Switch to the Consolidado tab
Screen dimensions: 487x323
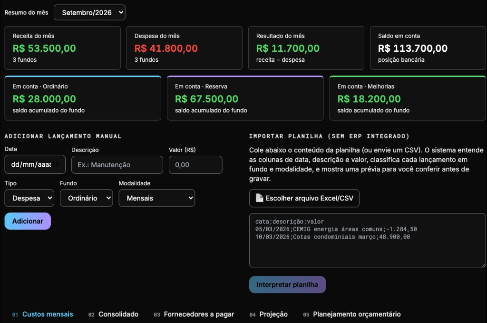point(113,314)
